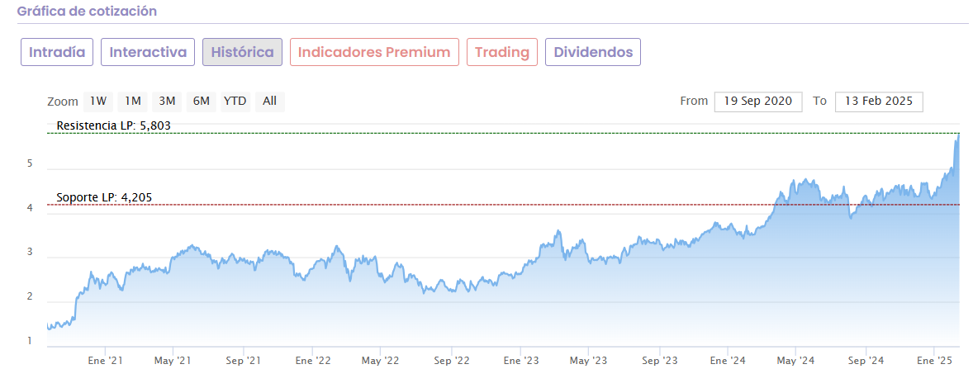Open the Interactiva chart tab
The height and width of the screenshot is (369, 973).
(148, 52)
